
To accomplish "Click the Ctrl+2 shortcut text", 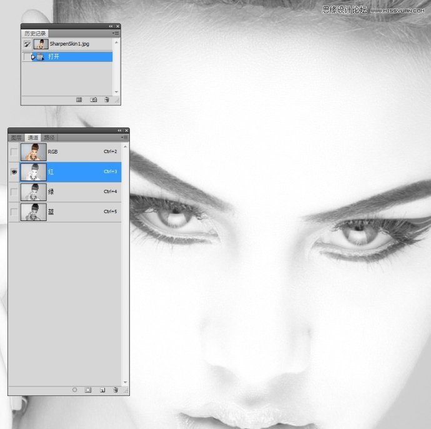I will tap(110, 151).
